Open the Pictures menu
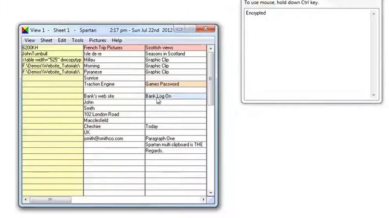The image size is (389, 218). [97, 41]
